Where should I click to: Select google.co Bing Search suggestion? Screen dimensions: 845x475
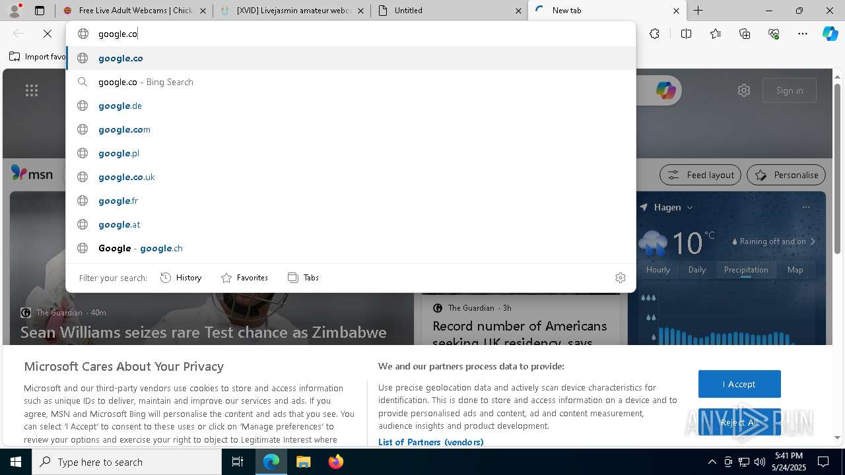pos(351,82)
